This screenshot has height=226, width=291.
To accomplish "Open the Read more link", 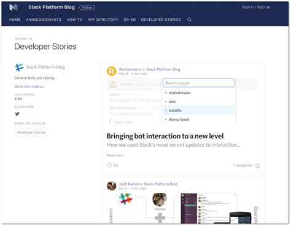I will click(x=116, y=156).
